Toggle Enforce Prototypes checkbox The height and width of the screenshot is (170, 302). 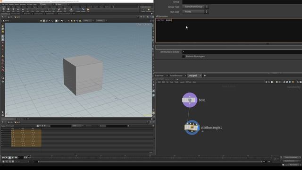coord(184,57)
